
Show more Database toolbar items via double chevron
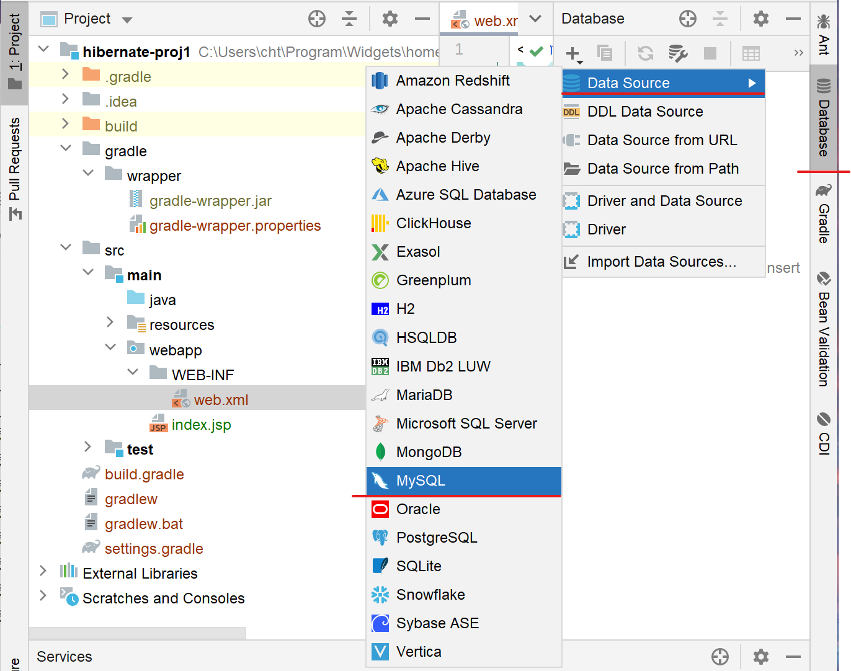click(799, 53)
